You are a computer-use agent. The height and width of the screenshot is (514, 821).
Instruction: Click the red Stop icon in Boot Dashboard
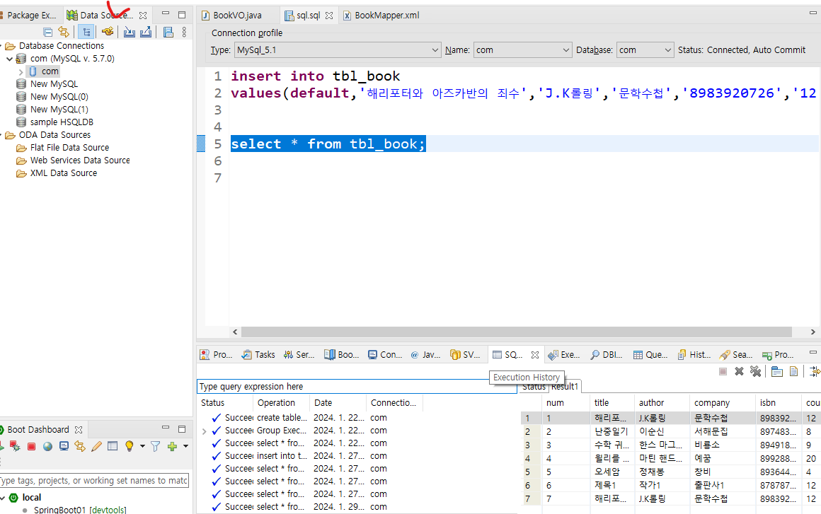[x=31, y=446]
